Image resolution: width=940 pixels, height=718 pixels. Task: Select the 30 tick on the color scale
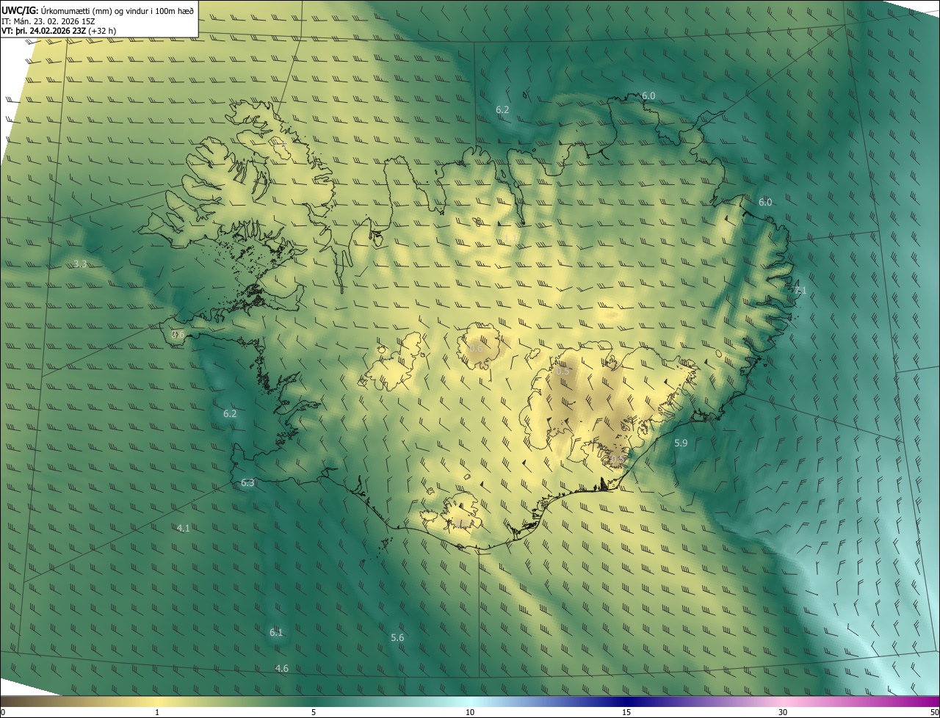tap(783, 712)
